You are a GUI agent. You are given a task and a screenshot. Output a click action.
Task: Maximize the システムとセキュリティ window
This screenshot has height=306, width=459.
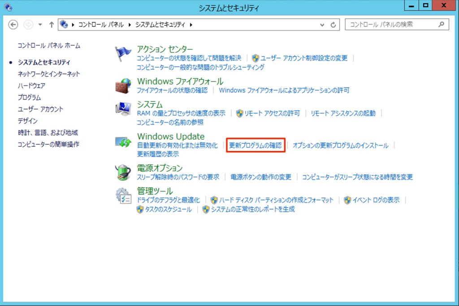(425, 5)
